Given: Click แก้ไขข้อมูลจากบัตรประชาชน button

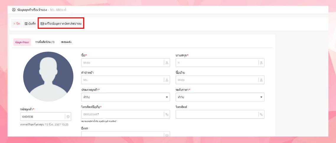Looking at the screenshot, I should coord(61,23).
